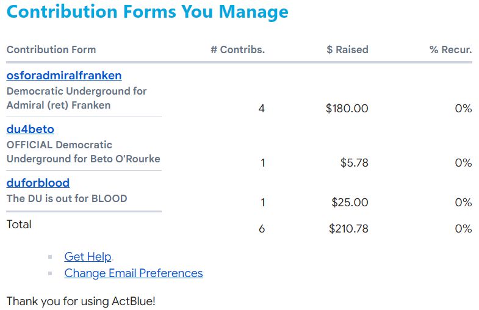The height and width of the screenshot is (310, 479).
Task: Click the Contribution Form column header
Action: click(x=51, y=50)
